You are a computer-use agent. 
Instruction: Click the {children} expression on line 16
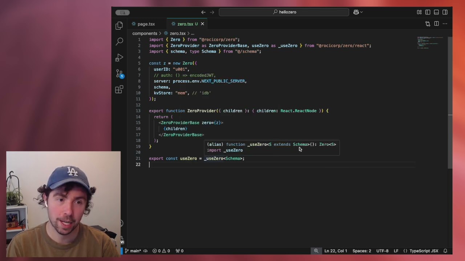(175, 129)
